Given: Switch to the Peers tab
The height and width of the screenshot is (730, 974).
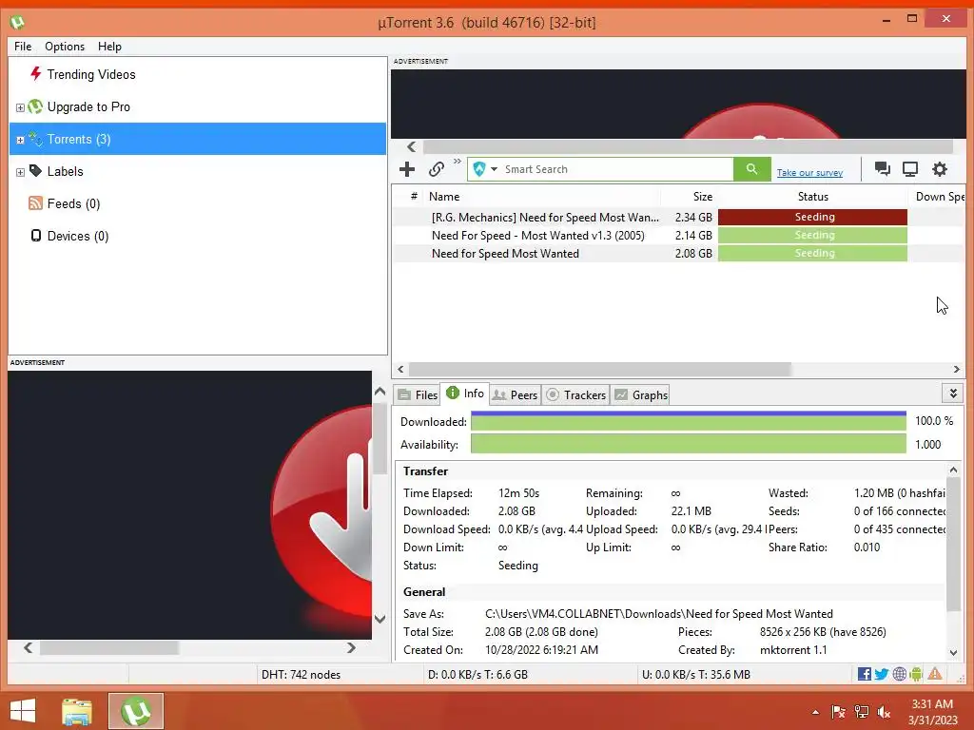Looking at the screenshot, I should 515,394.
